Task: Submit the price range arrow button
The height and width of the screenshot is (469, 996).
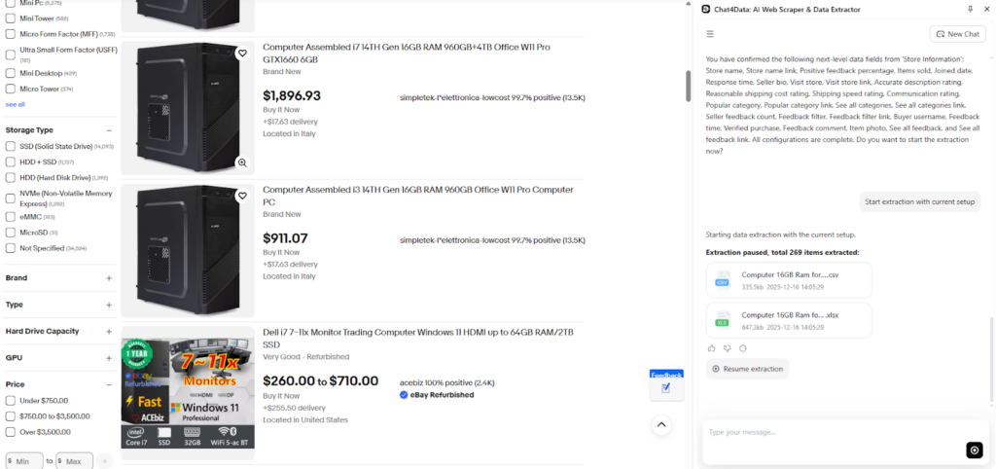Action: 105,461
